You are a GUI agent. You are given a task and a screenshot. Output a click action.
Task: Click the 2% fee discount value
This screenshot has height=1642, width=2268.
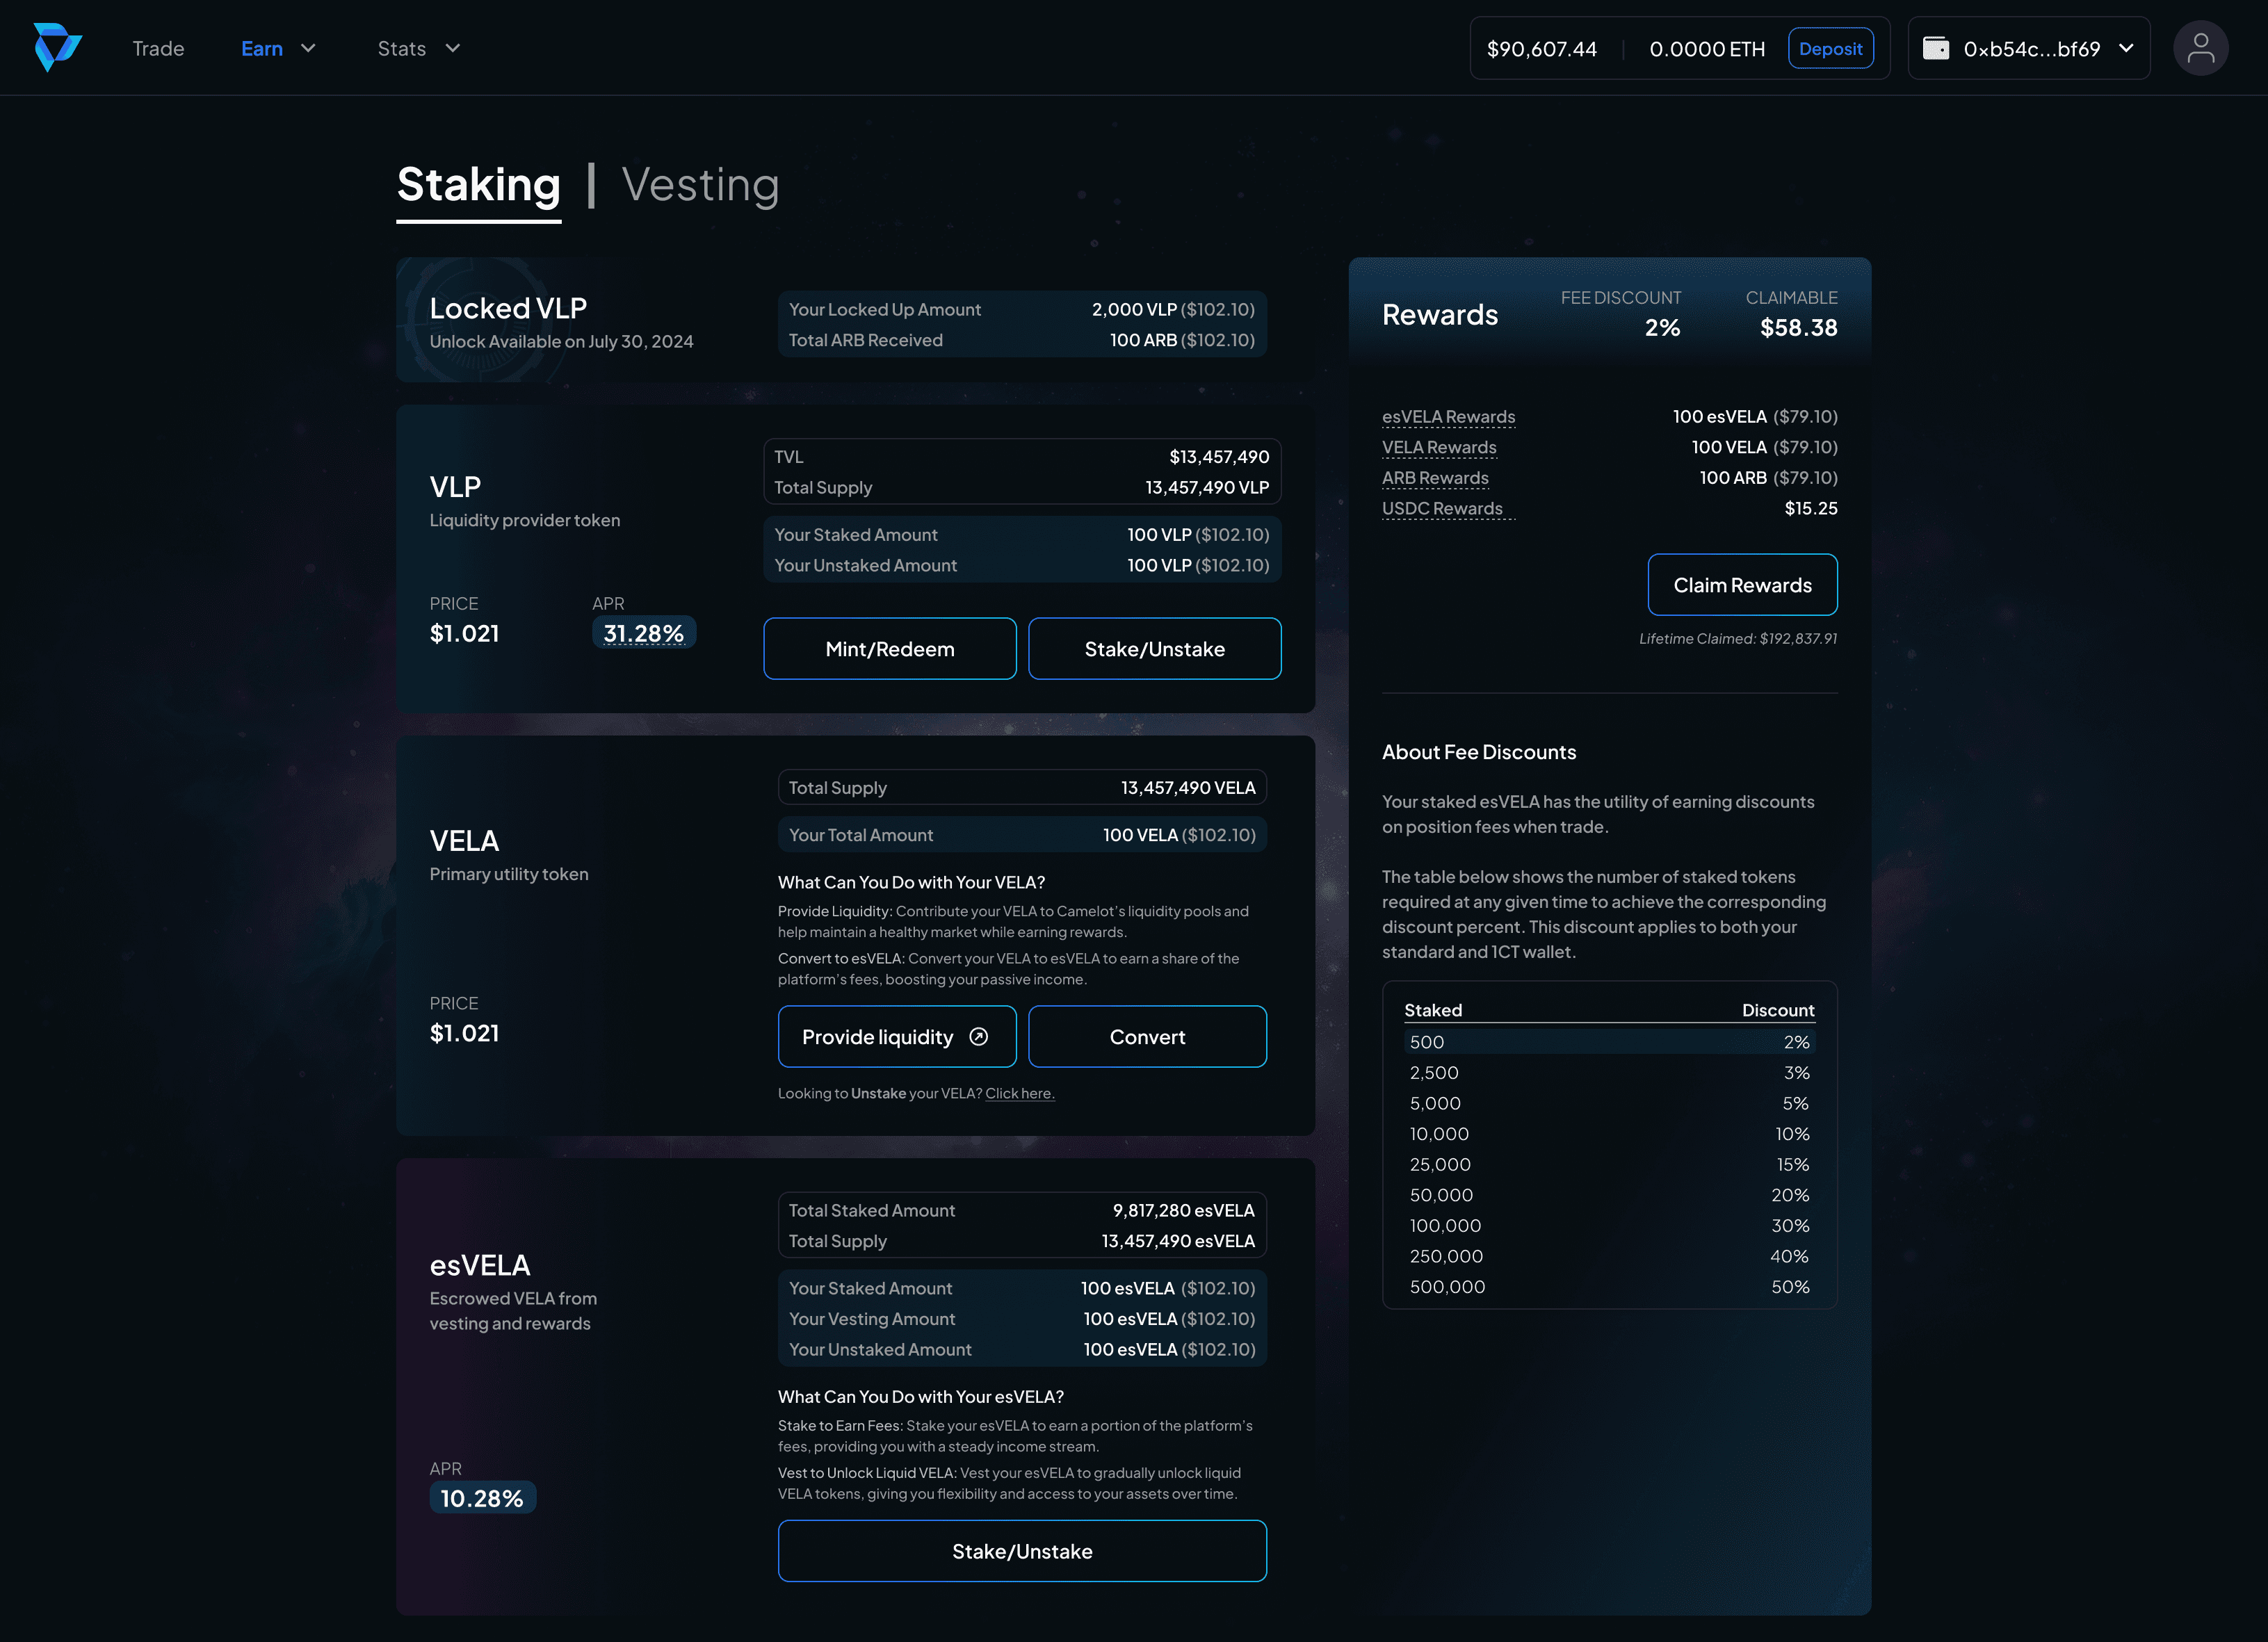click(1662, 328)
